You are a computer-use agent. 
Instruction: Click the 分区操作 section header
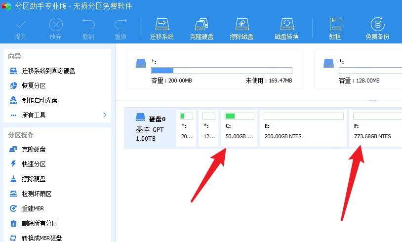[x=21, y=135]
